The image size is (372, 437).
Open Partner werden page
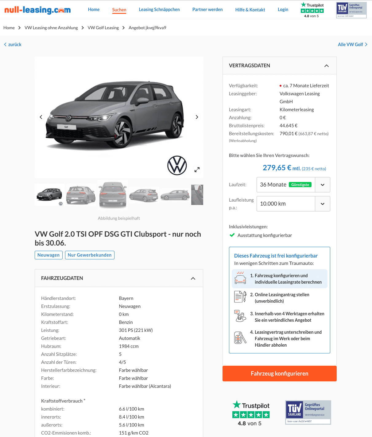pyautogui.click(x=207, y=10)
